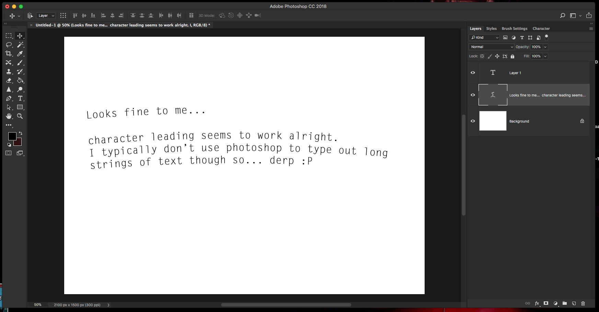Viewport: 599px width, 312px height.
Task: Click Create a new layer button
Action: click(x=574, y=303)
